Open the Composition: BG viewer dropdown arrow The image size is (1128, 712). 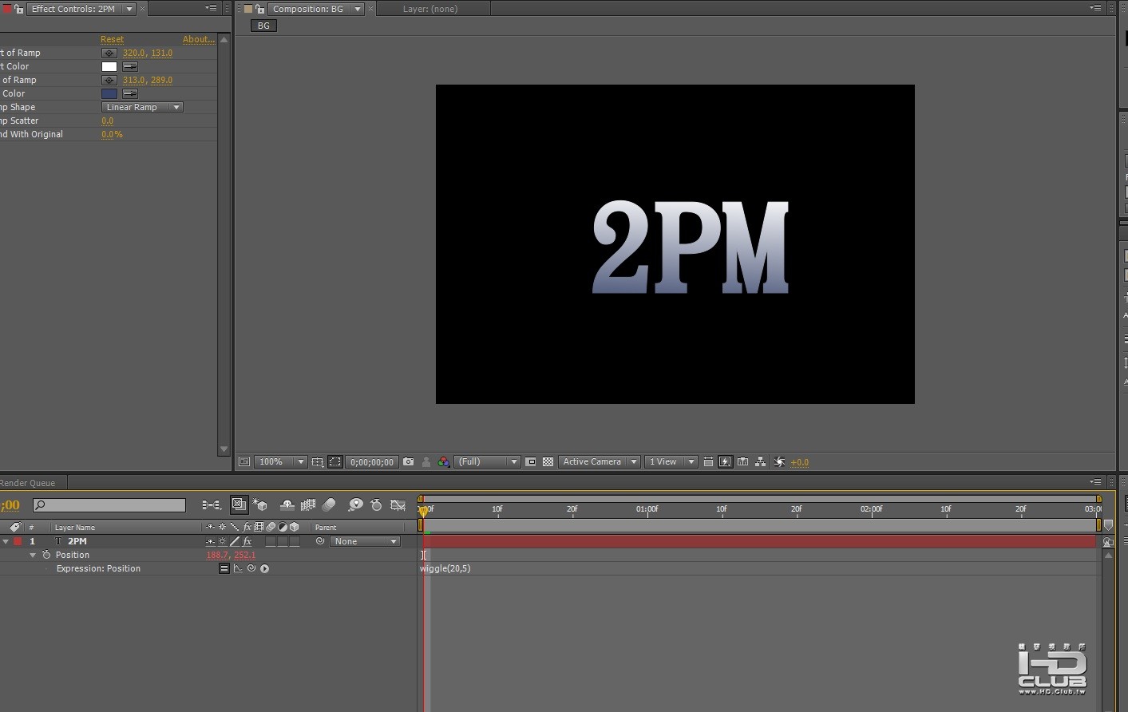358,9
